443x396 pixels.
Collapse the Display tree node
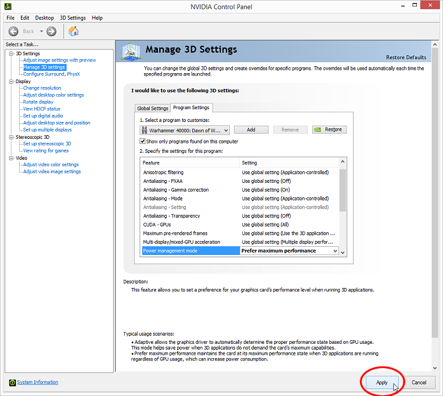[x=11, y=81]
